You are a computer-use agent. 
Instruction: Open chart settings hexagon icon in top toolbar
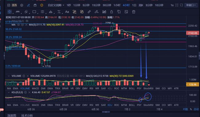click(22, 5)
